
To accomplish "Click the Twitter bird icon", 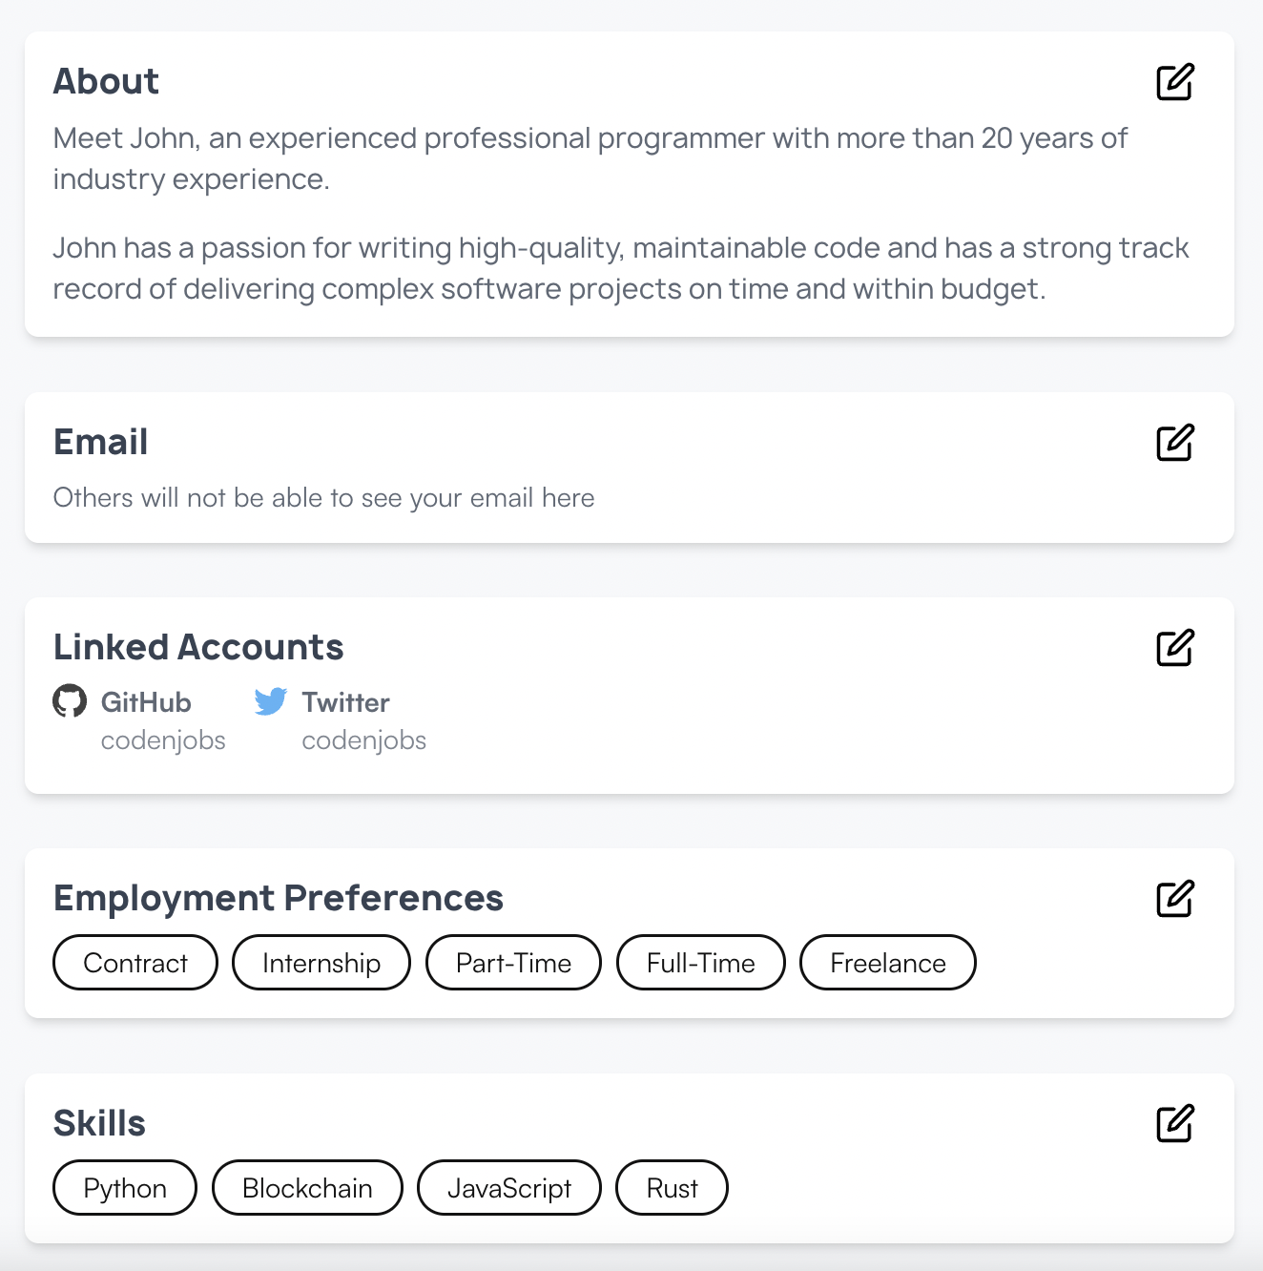I will 271,701.
